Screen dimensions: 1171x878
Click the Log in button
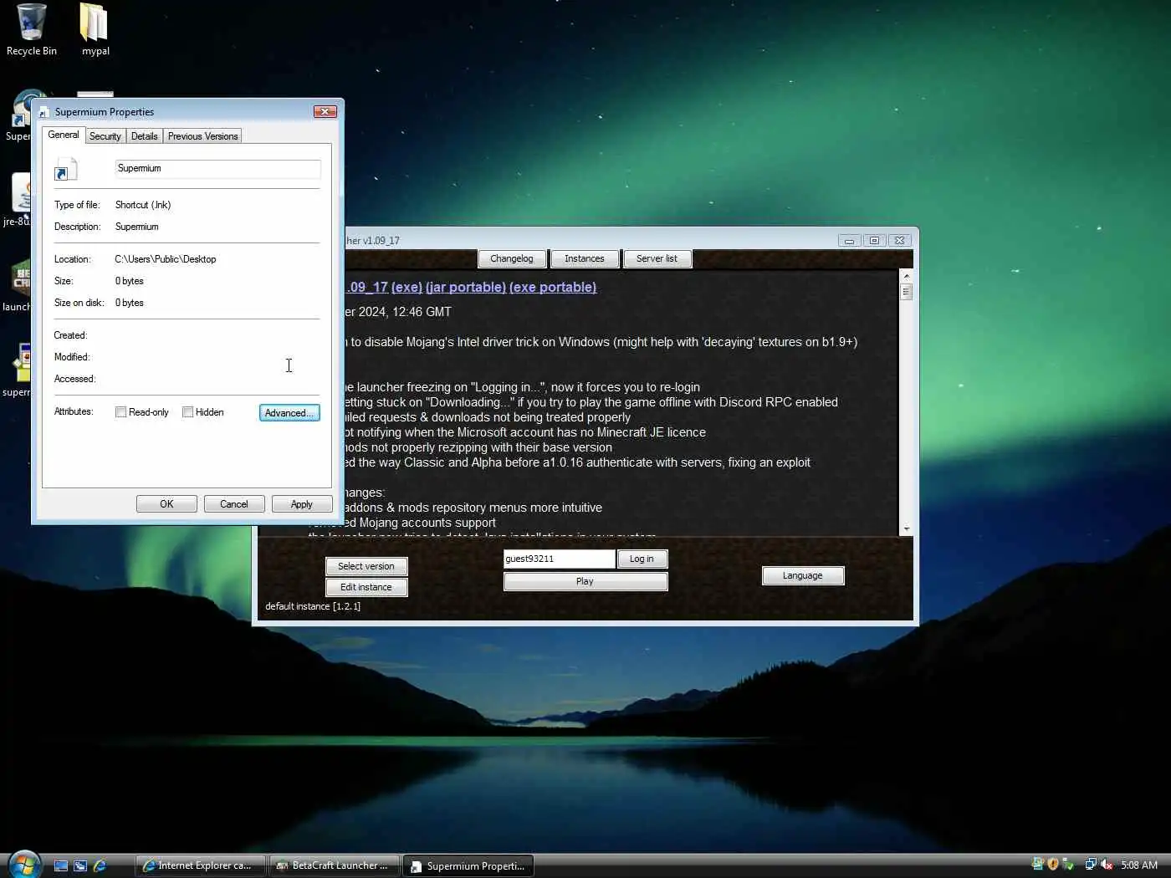642,559
